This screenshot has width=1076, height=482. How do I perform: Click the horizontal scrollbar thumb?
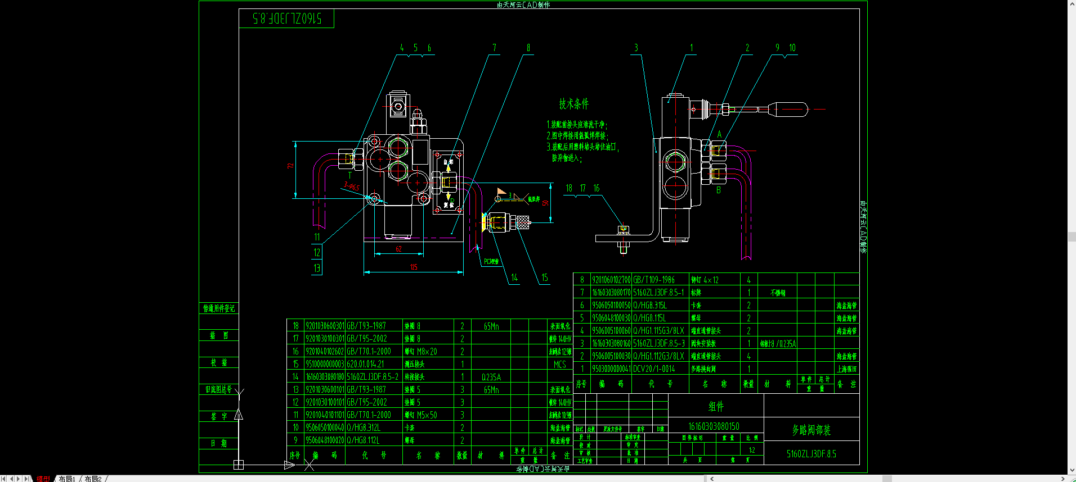887,479
